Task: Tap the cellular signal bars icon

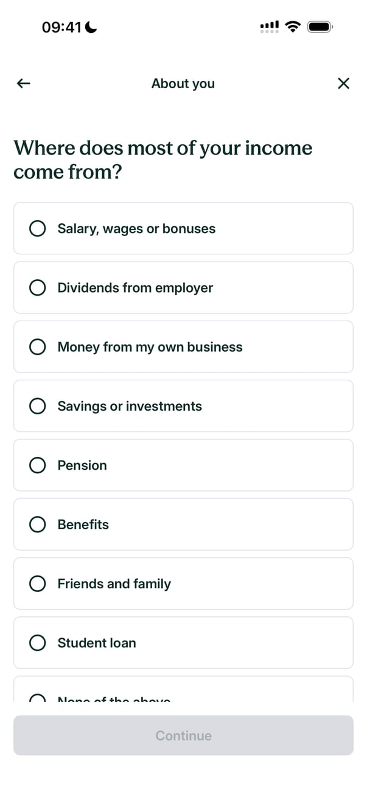Action: (x=270, y=27)
